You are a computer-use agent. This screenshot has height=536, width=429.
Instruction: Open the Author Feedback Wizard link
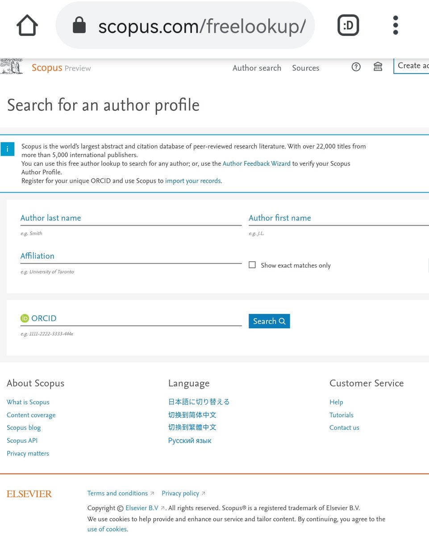257,163
